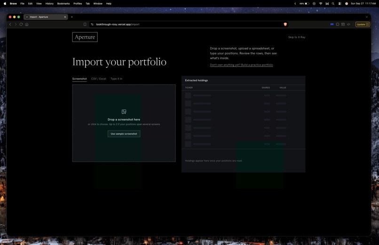Open the Profiles menu
379x245 pixels.
click(x=78, y=4)
